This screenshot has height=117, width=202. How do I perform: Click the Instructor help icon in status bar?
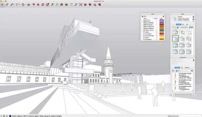[x=10, y=116]
